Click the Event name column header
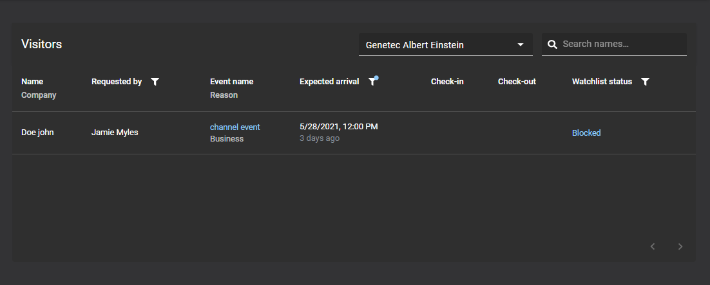 [232, 82]
